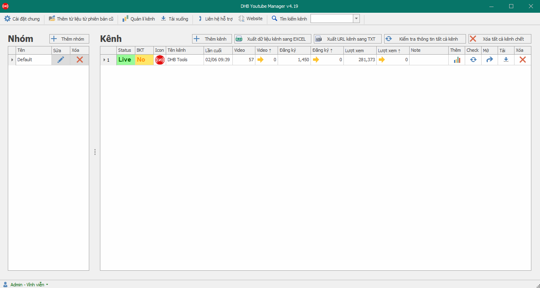Sort by Video column header without arrow
The width and height of the screenshot is (540, 288).
click(244, 50)
